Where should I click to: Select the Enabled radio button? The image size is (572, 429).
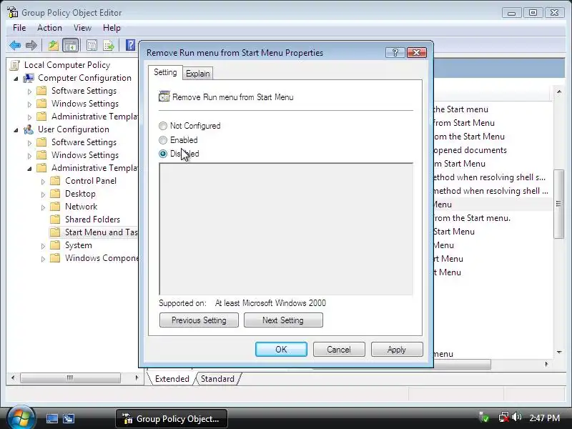click(x=163, y=140)
